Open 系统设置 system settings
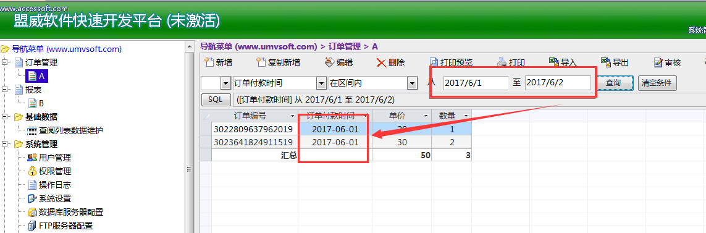 55,198
